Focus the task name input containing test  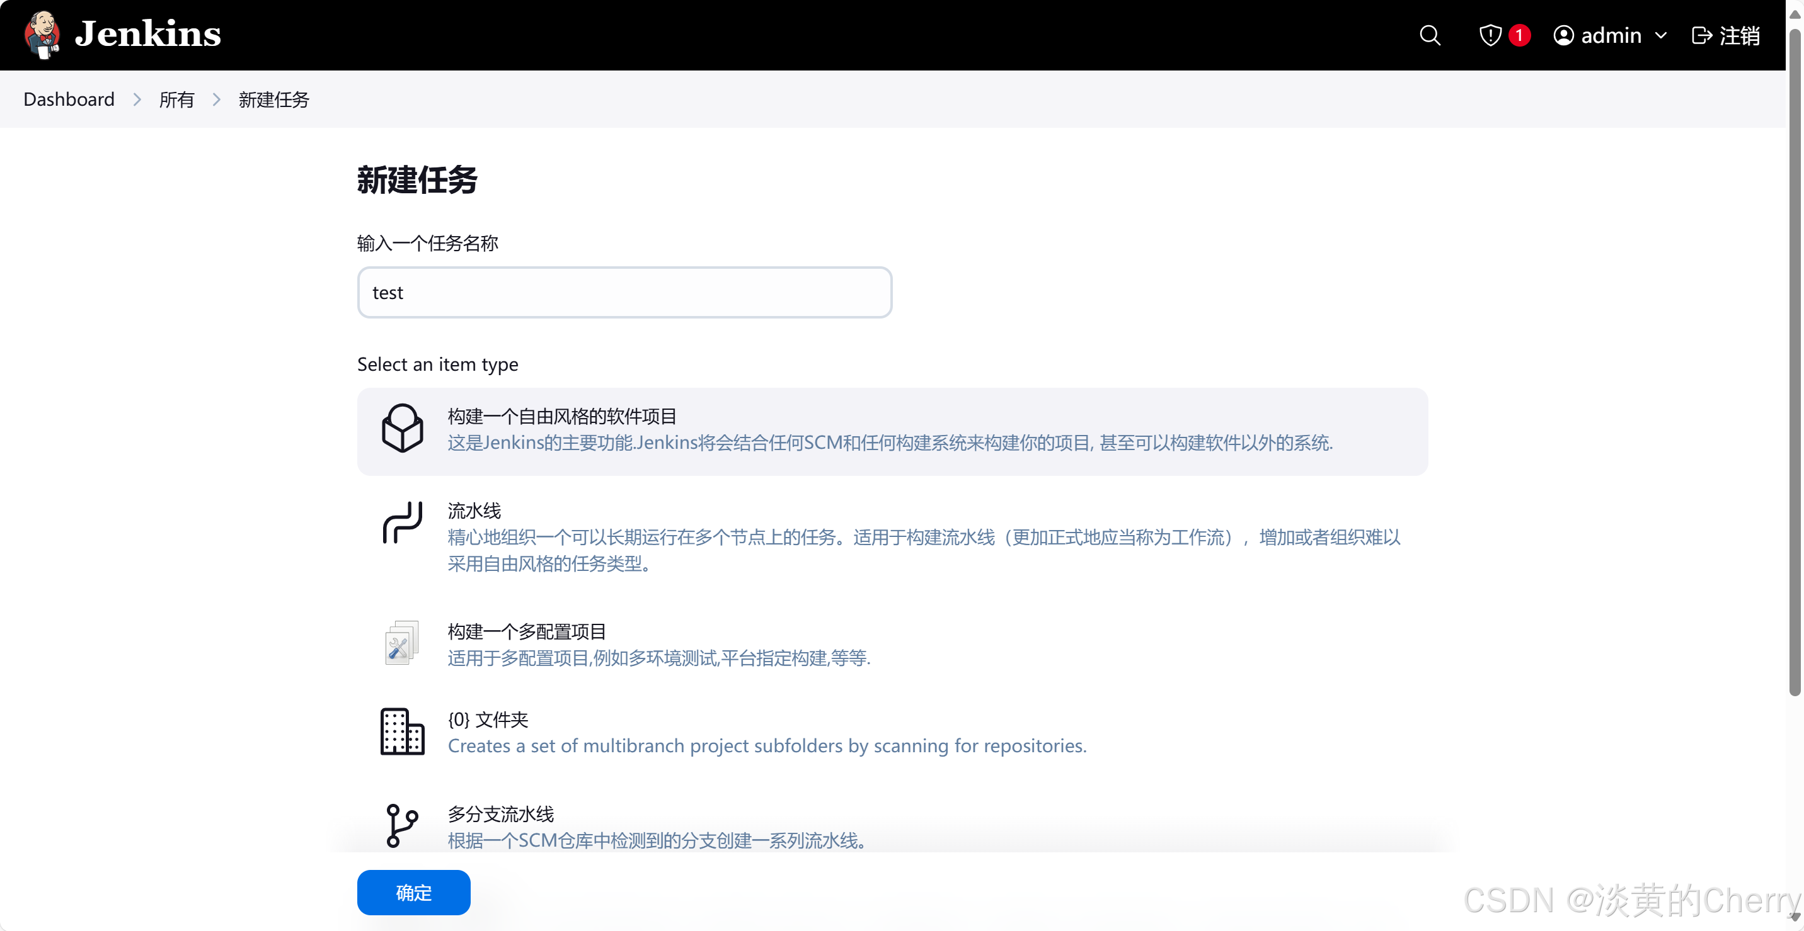tap(624, 292)
